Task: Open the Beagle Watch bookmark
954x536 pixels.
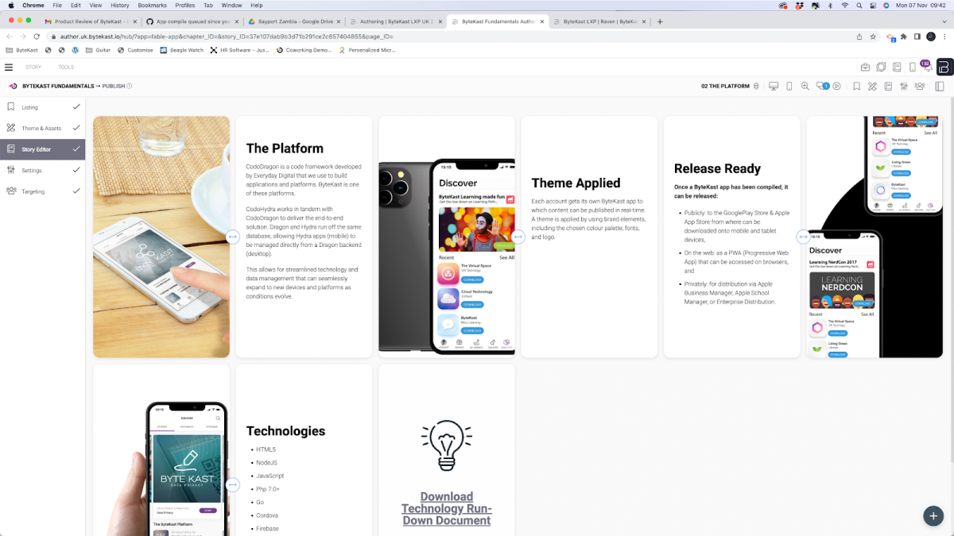Action: [x=182, y=50]
